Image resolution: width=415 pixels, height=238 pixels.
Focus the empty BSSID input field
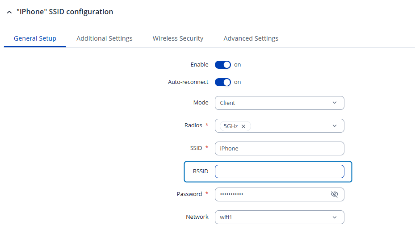279,171
